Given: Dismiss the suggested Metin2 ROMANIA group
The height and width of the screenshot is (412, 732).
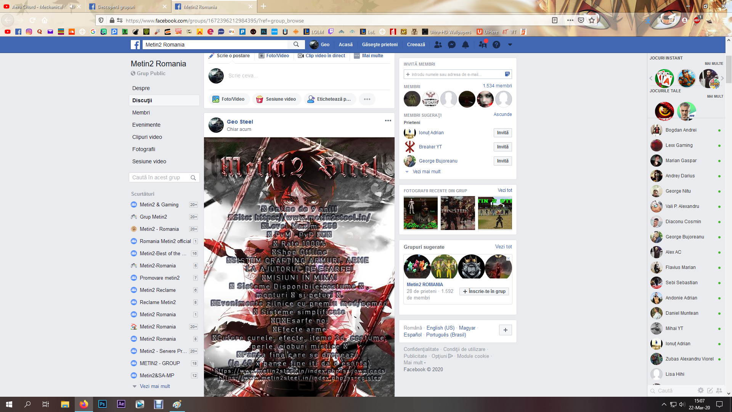Looking at the screenshot, I should point(508,259).
